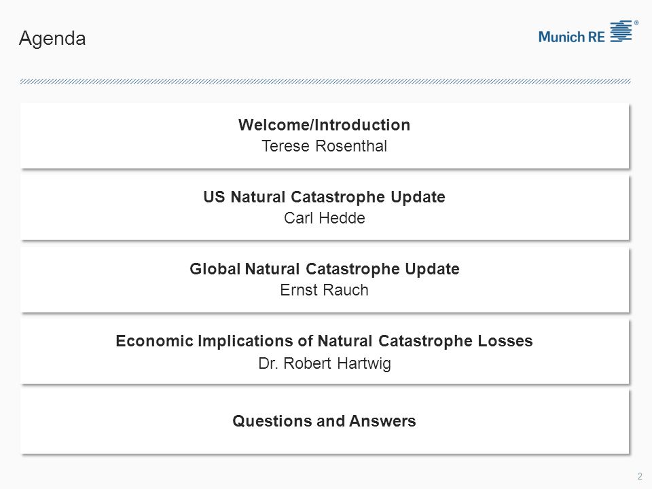Click empty space in Questions and Answers box
This screenshot has width=652, height=489.
(104, 422)
